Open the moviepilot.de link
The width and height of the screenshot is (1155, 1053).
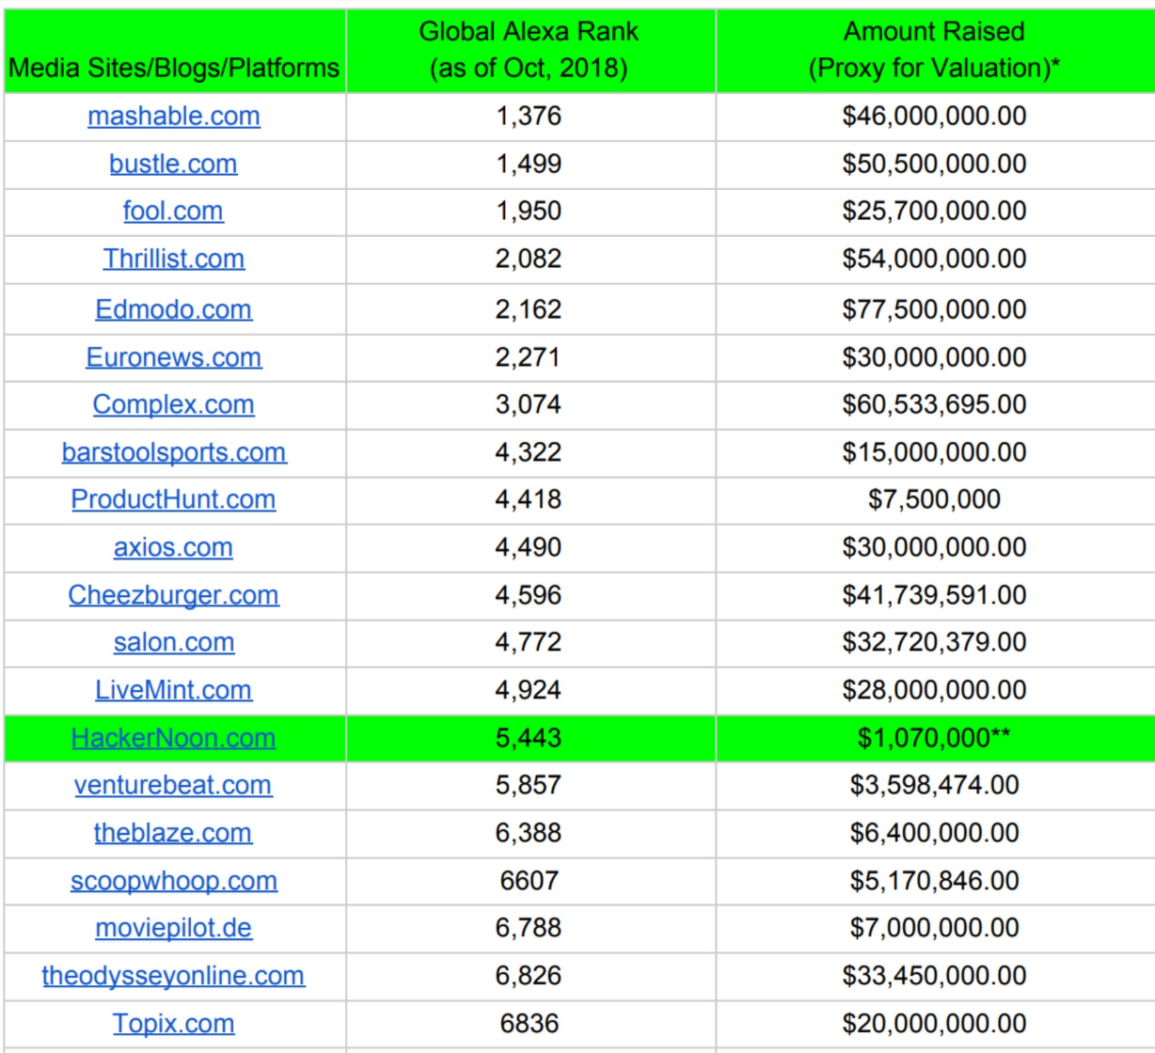[174, 928]
